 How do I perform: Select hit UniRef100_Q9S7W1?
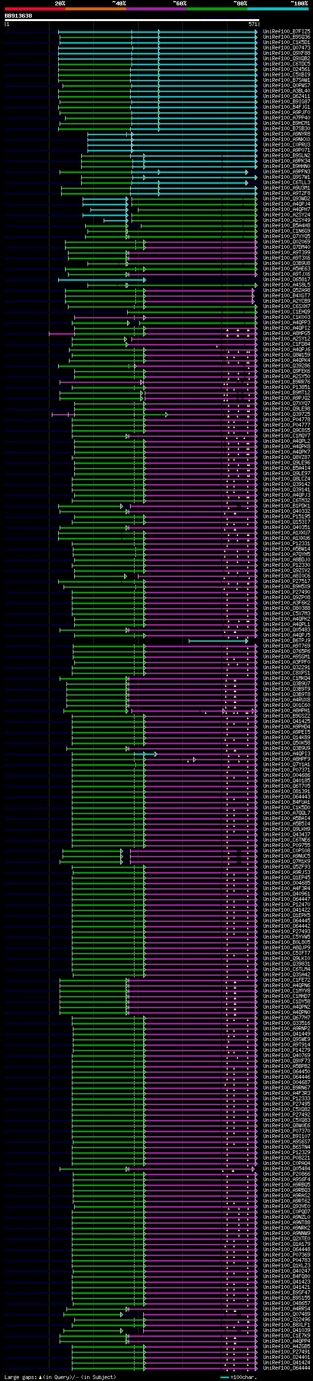click(287, 177)
